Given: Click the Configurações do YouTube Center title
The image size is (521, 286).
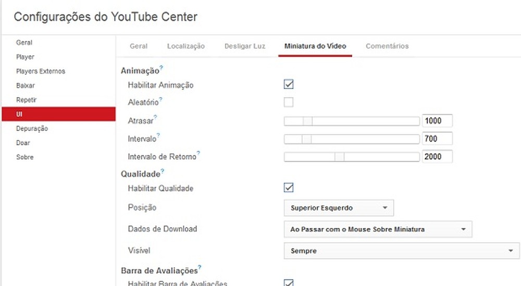Looking at the screenshot, I should click(x=106, y=17).
